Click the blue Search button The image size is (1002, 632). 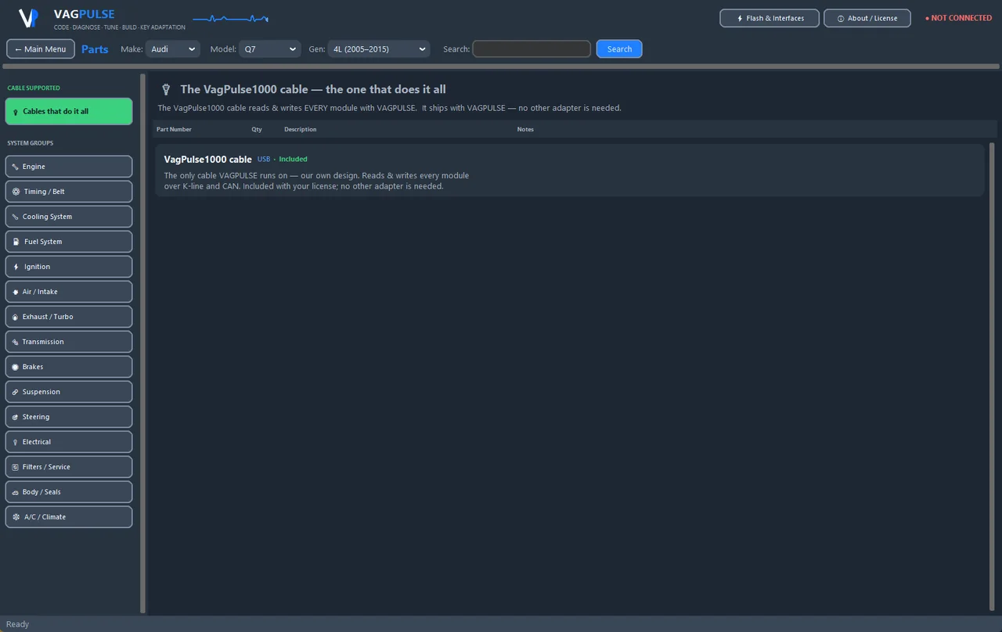(x=619, y=49)
